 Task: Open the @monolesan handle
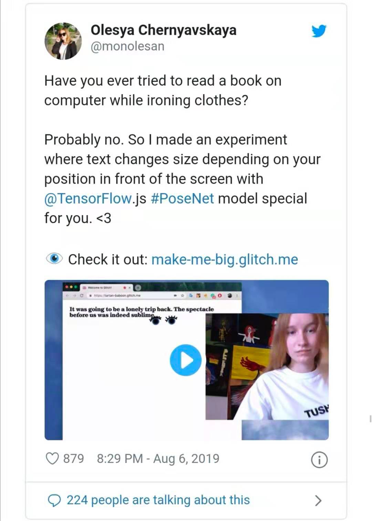click(x=127, y=46)
